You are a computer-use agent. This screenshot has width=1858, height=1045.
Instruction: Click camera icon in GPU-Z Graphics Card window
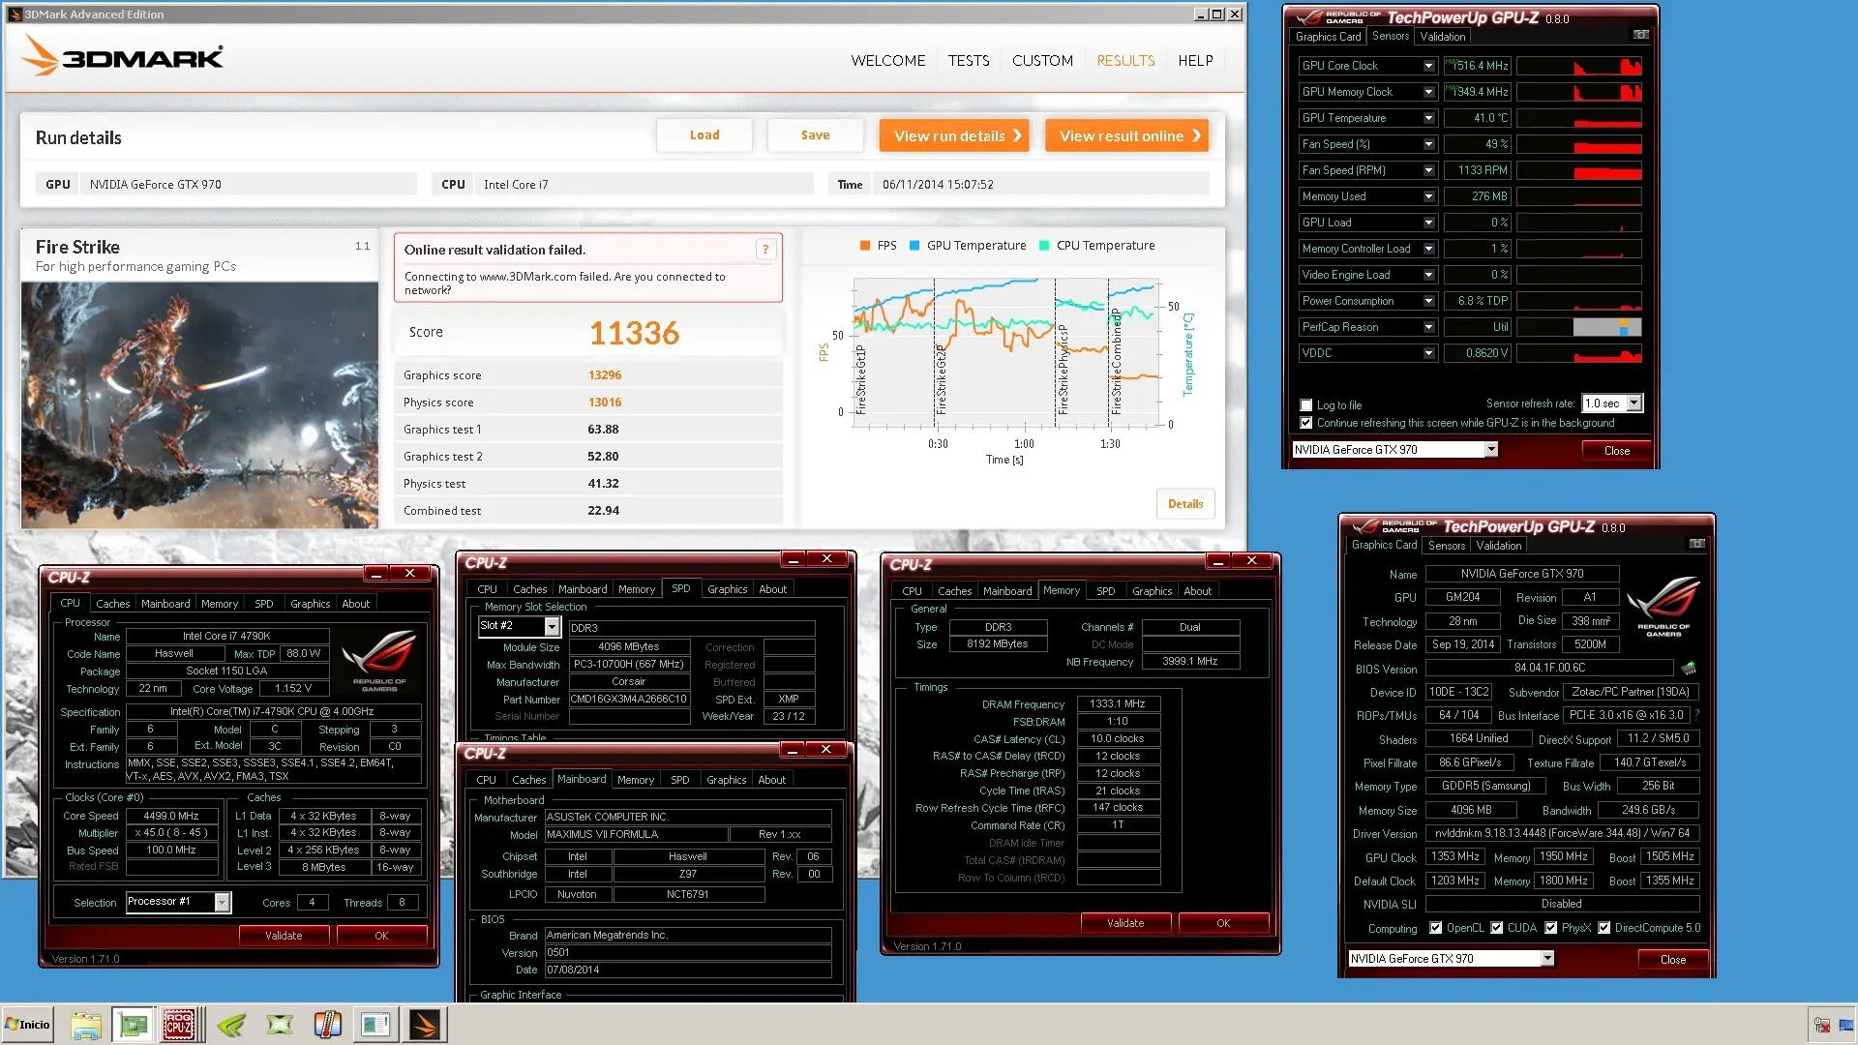(1697, 544)
